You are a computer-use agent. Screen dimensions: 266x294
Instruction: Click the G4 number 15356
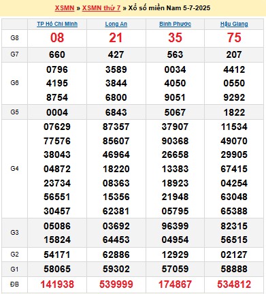click(116, 197)
